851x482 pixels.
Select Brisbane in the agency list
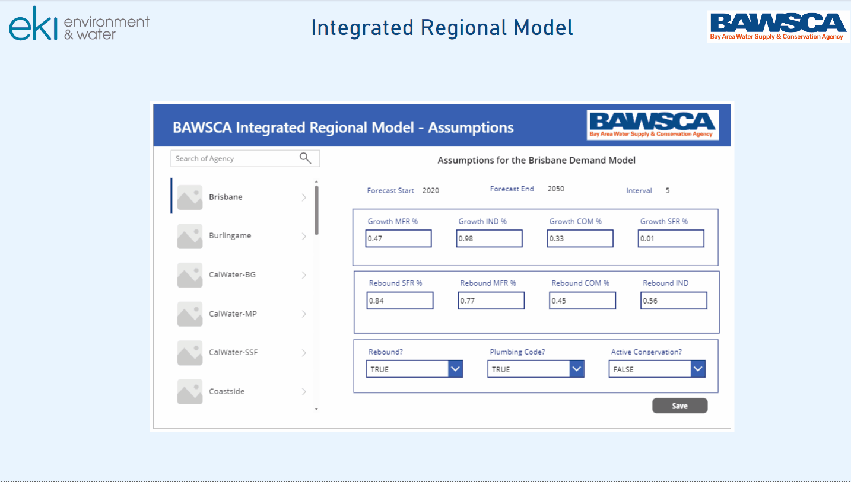pyautogui.click(x=242, y=197)
